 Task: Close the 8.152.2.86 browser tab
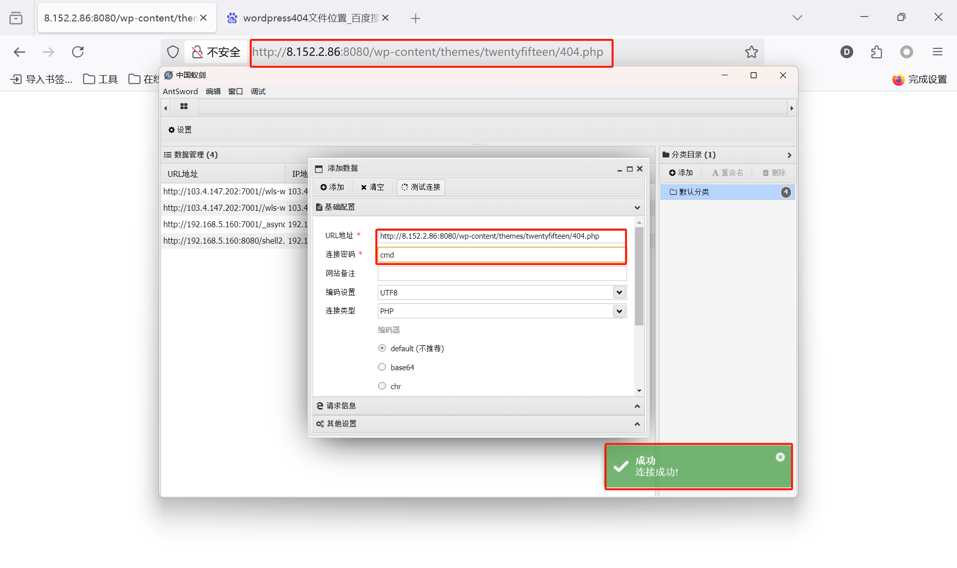(x=203, y=18)
